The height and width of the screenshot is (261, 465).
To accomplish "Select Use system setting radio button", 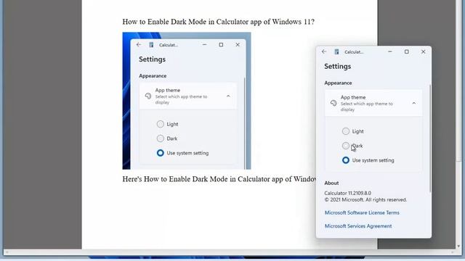I will point(346,160).
